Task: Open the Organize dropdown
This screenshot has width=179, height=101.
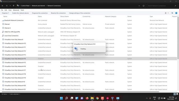Action: pyautogui.click(x=5, y=13)
